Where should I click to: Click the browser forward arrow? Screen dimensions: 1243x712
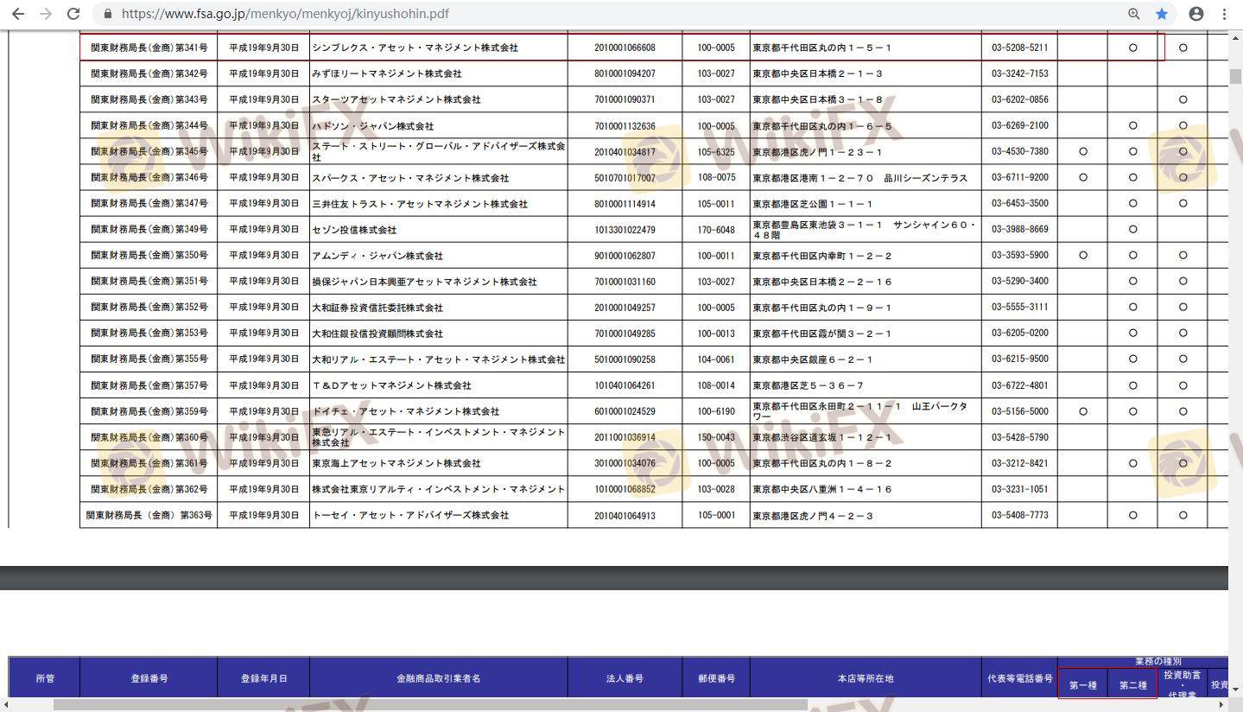pos(46,14)
